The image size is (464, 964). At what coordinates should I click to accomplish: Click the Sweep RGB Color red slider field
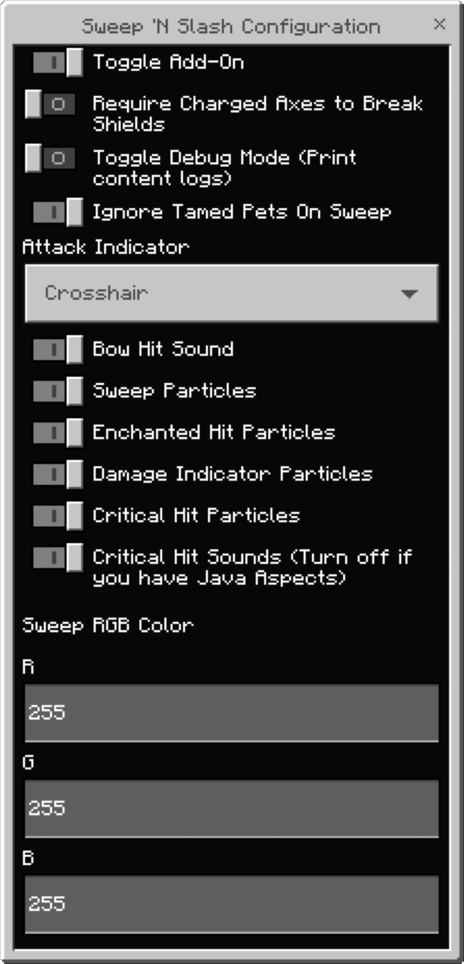(x=232, y=713)
